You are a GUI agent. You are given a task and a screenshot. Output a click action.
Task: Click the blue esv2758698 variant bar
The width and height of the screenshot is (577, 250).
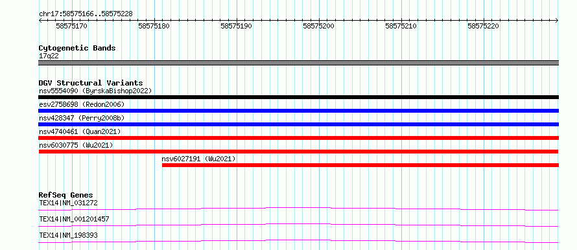coord(298,111)
